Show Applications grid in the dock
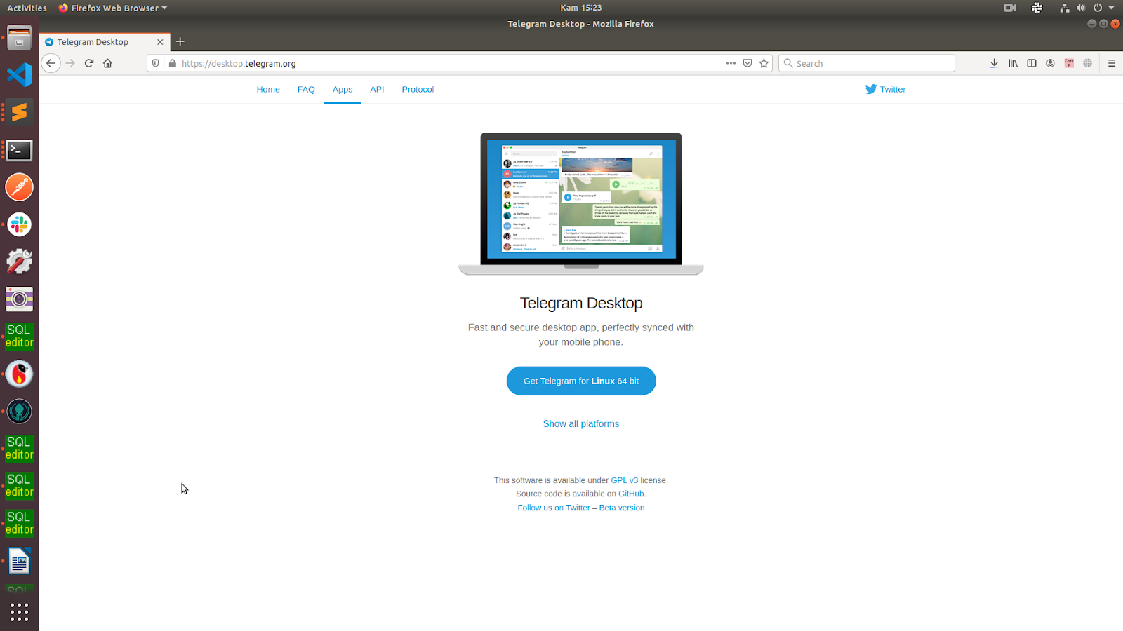Viewport: 1123px width, 631px height. coord(19,612)
